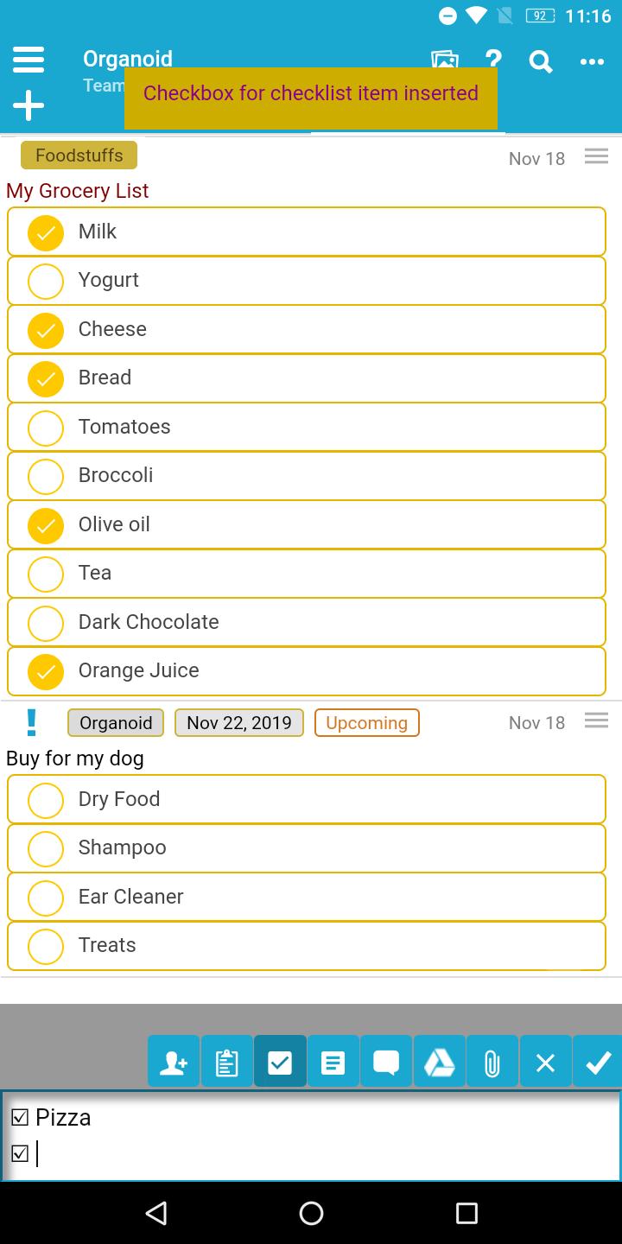The image size is (622, 1244).
Task: Click the Pizza note text field
Action: [x=311, y=1135]
